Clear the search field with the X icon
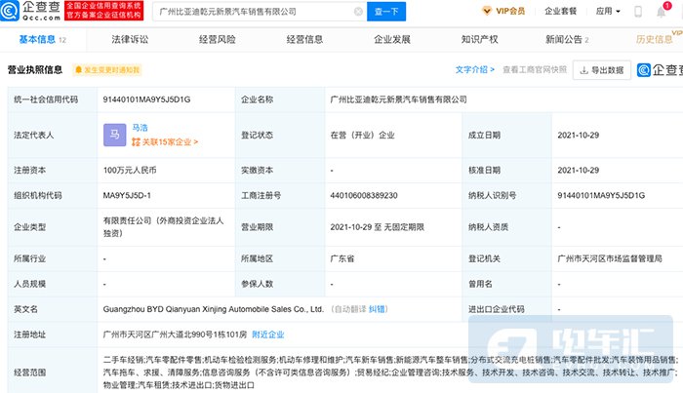 coord(358,12)
